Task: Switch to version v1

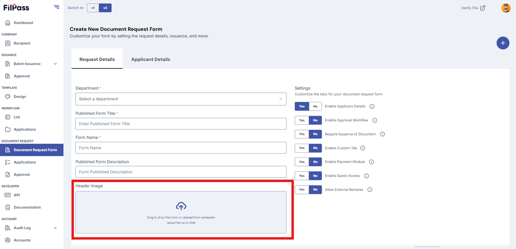Action: (93, 8)
